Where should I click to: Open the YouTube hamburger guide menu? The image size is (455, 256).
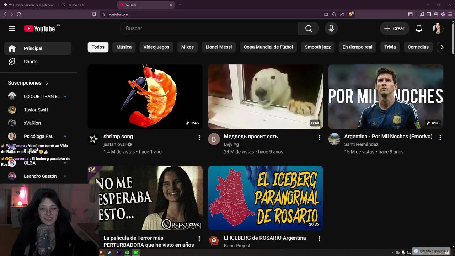12,28
